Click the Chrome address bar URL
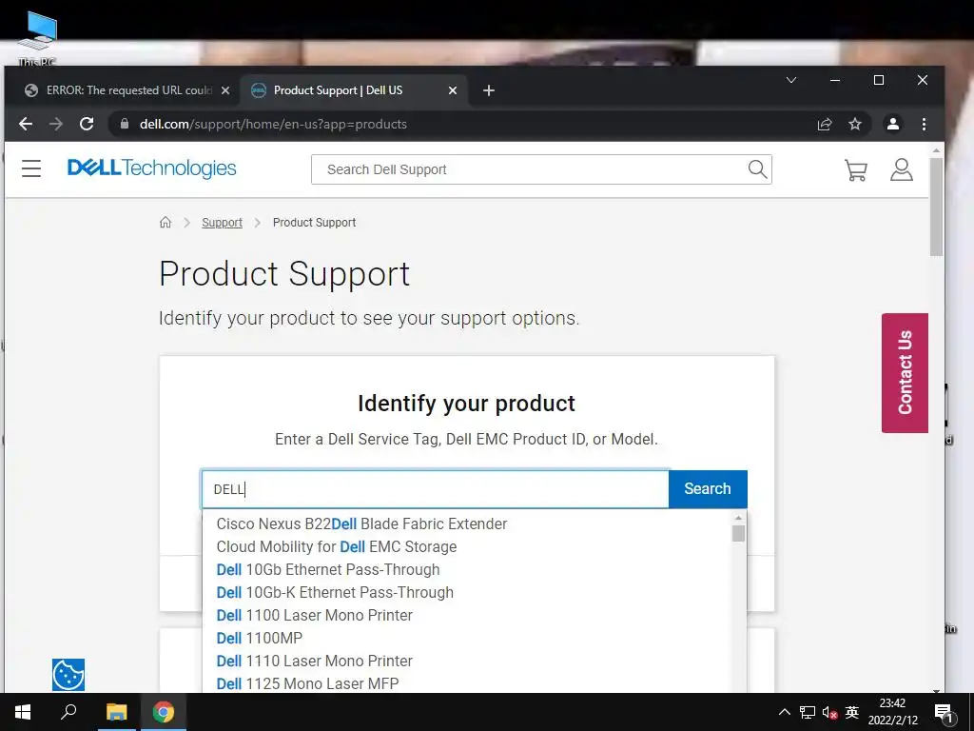 click(x=273, y=124)
